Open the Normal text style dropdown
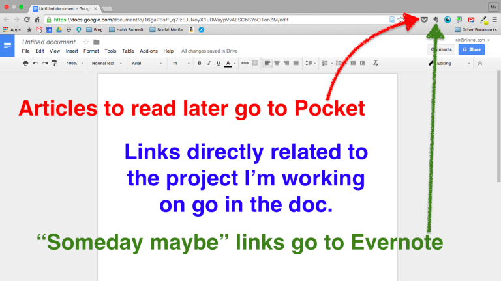The width and height of the screenshot is (501, 281). pyautogui.click(x=107, y=63)
